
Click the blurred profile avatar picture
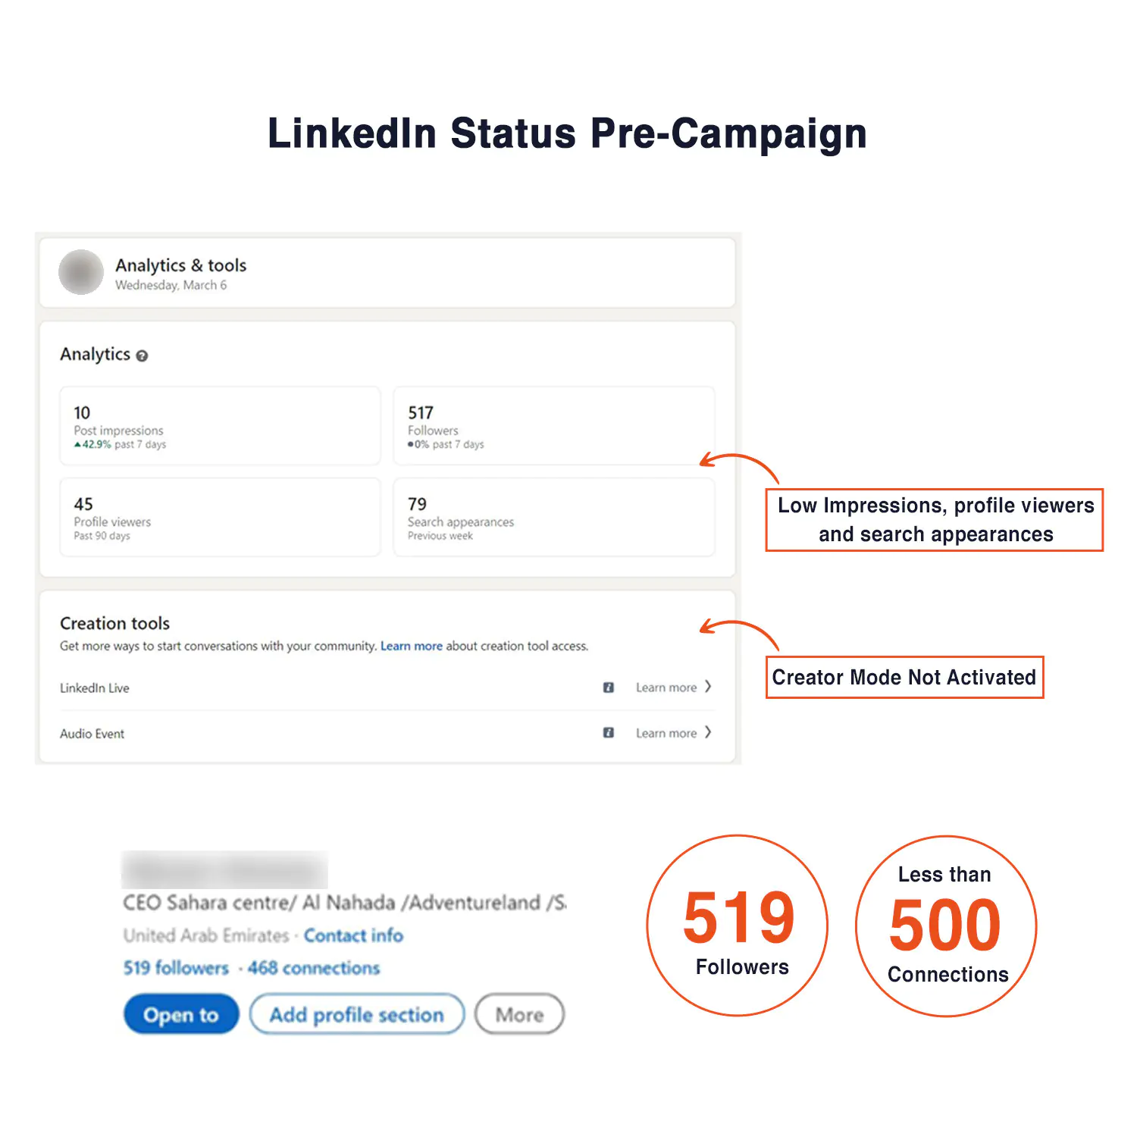tap(81, 272)
